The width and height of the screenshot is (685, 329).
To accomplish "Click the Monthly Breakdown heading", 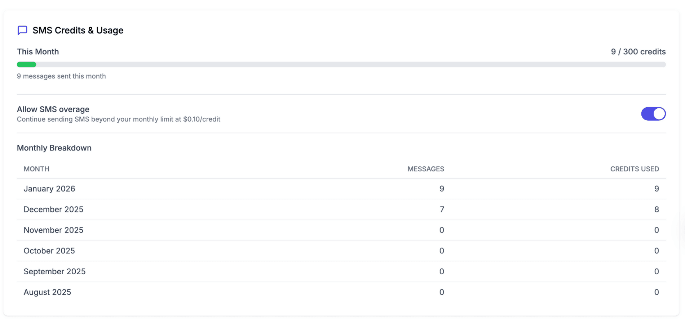I will 54,148.
